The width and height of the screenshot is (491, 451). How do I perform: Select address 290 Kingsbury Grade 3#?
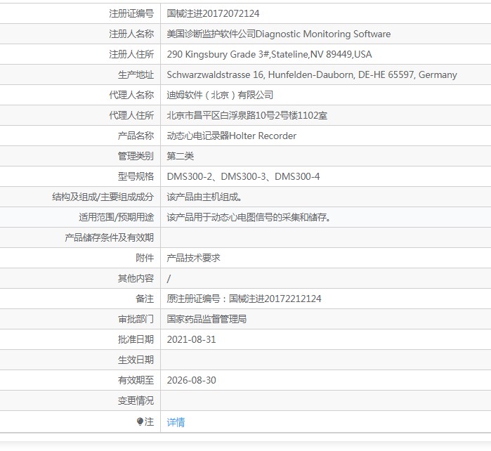pyautogui.click(x=218, y=54)
